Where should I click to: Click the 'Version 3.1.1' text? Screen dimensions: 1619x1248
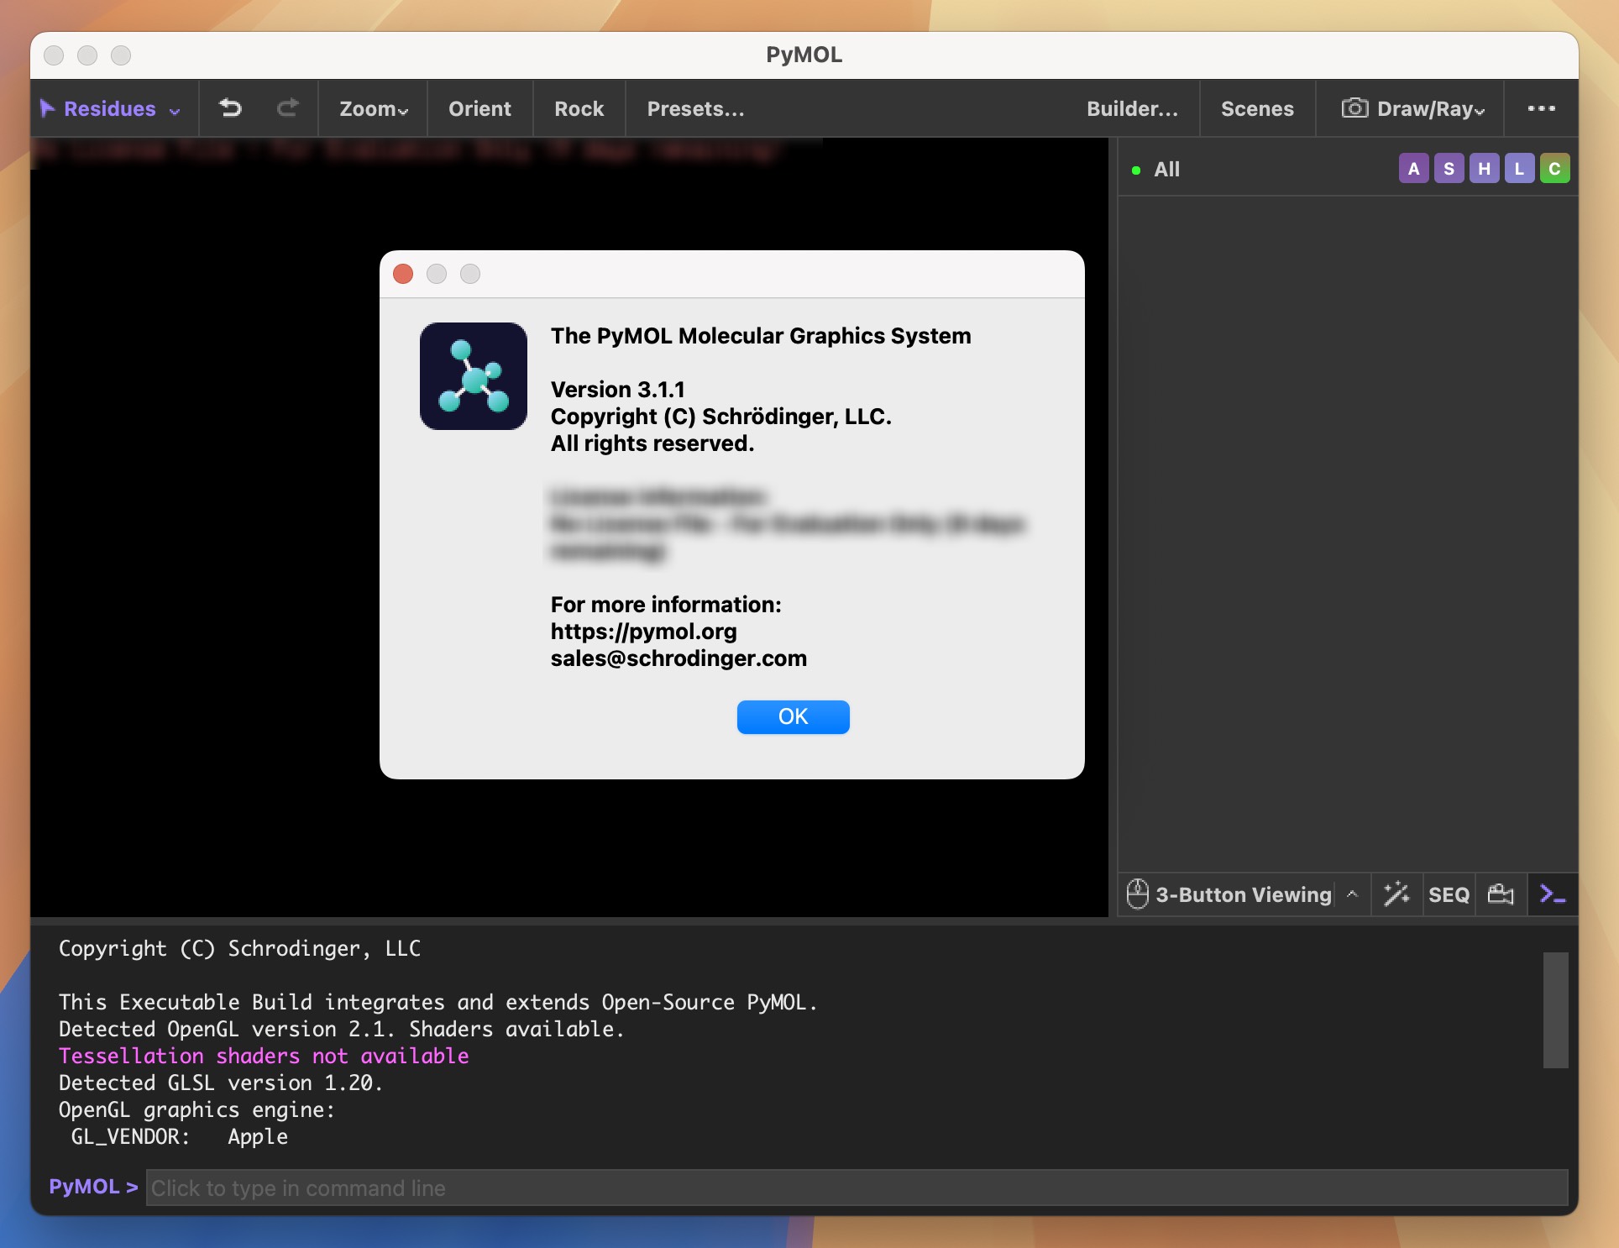click(x=617, y=390)
